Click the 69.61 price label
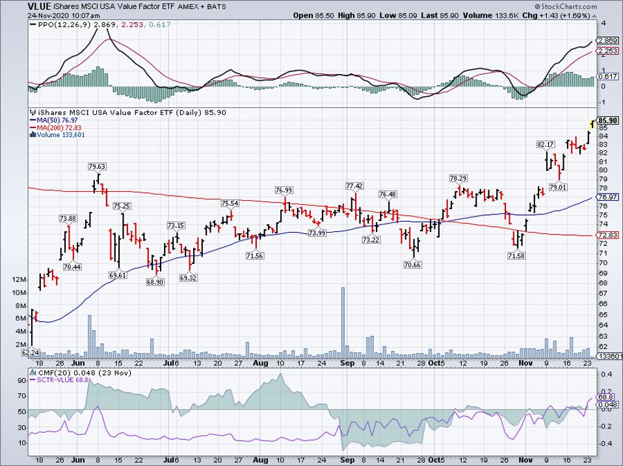 [118, 275]
